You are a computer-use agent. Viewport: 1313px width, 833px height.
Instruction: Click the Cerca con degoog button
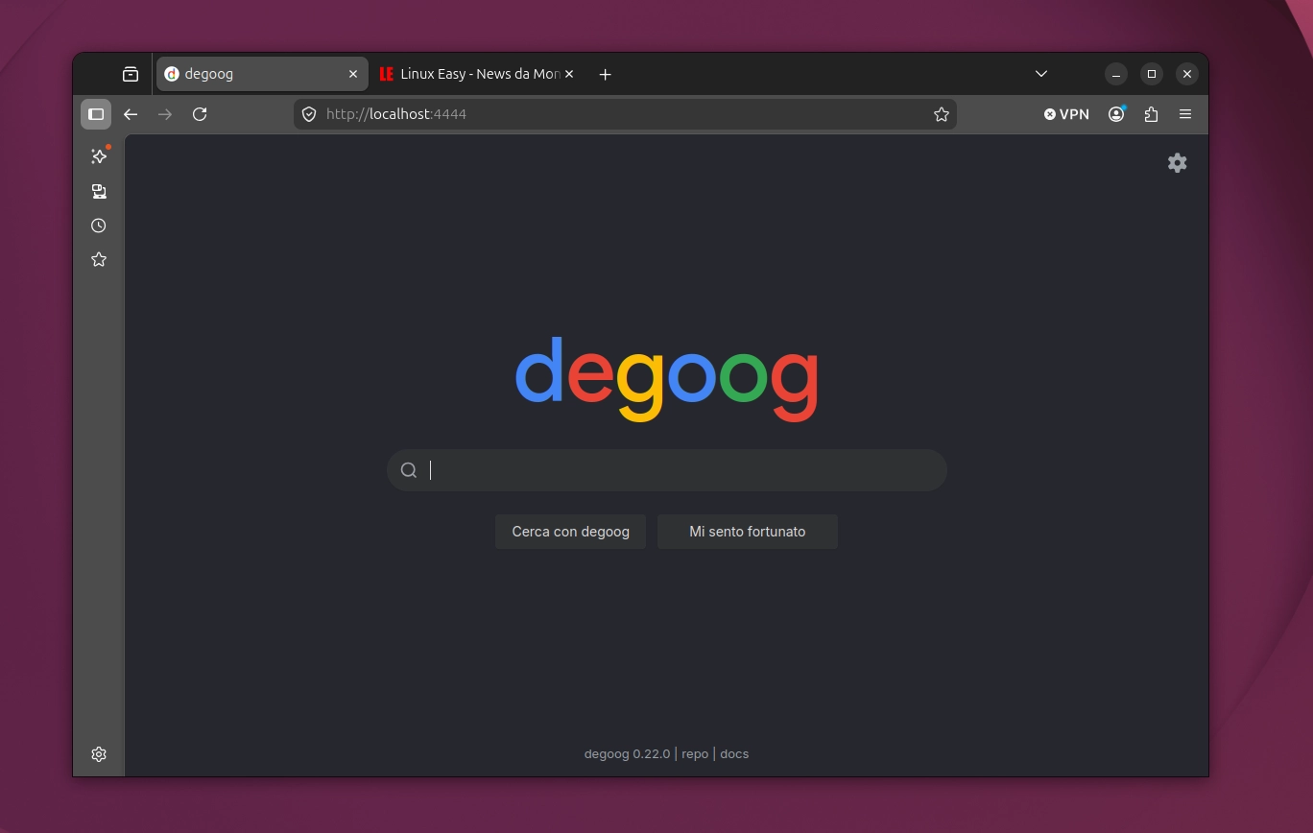(x=571, y=532)
